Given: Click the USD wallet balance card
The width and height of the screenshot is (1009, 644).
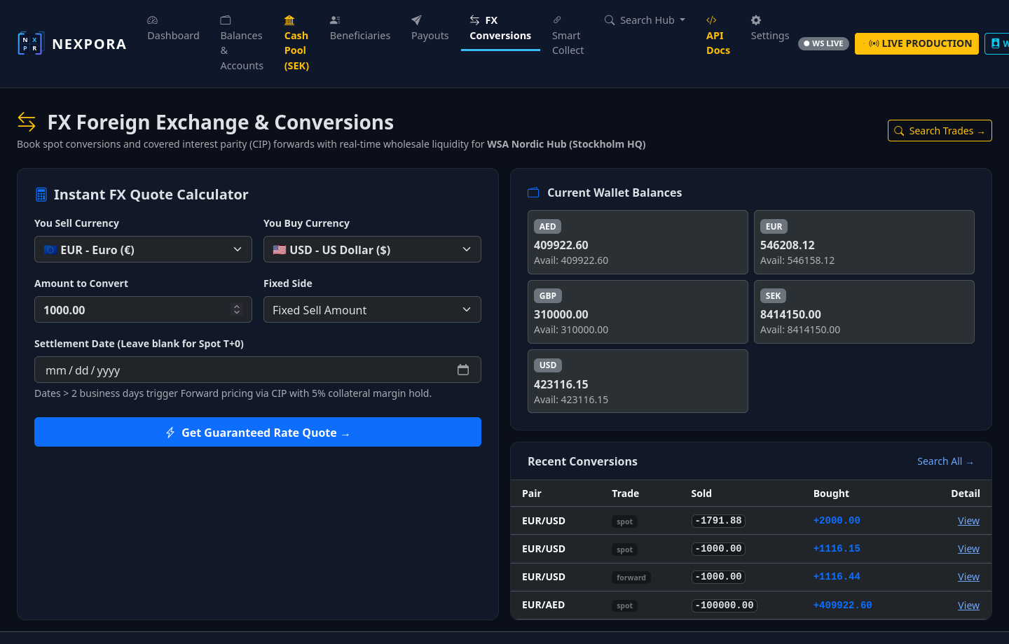Looking at the screenshot, I should [638, 381].
